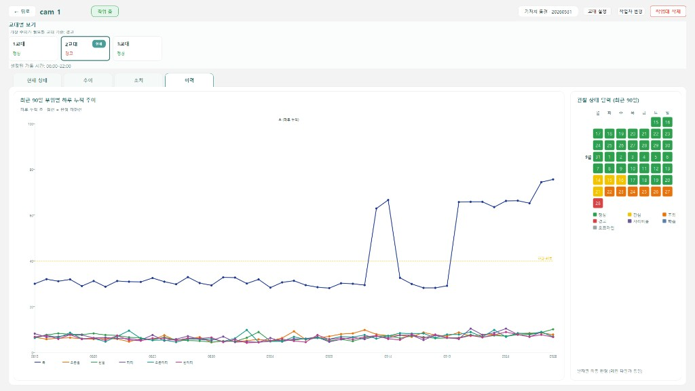The image size is (695, 391).
Task: Select the 2교대 shift card
Action: (x=85, y=48)
